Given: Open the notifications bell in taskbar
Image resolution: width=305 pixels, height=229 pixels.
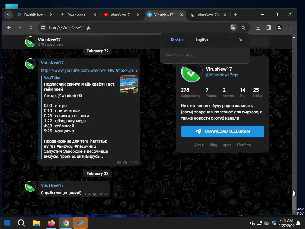Looking at the screenshot, I should tap(298, 223).
